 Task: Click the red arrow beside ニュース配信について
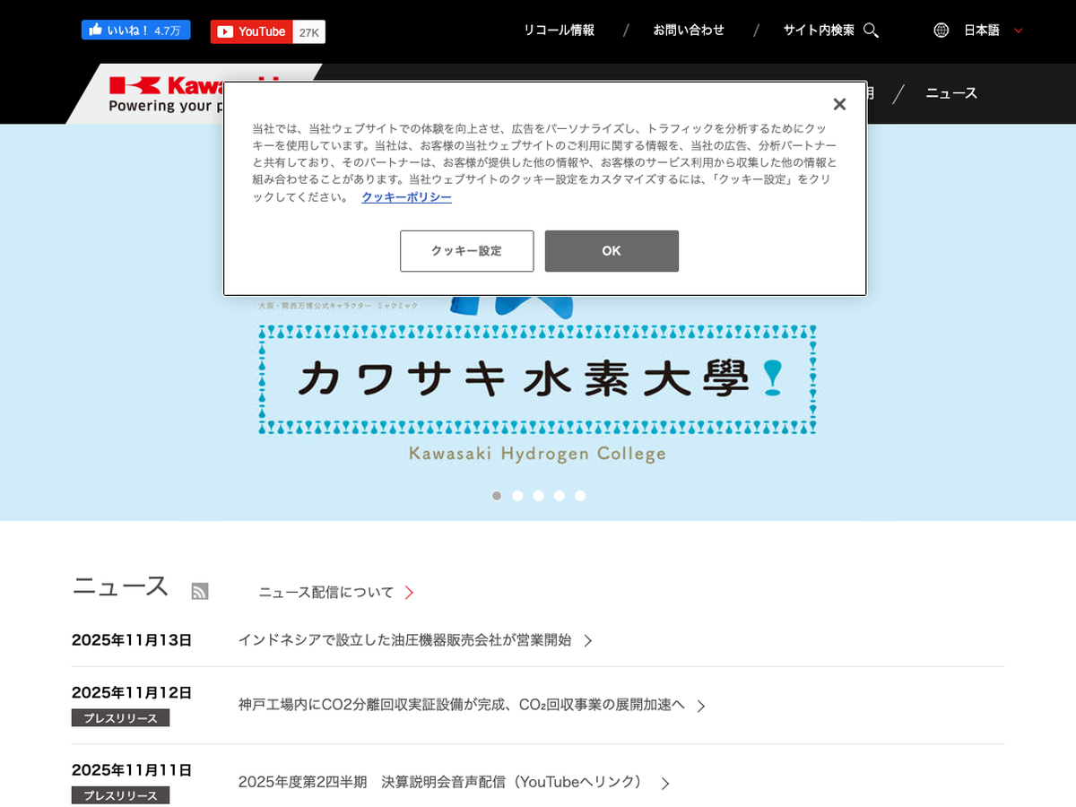pos(409,593)
